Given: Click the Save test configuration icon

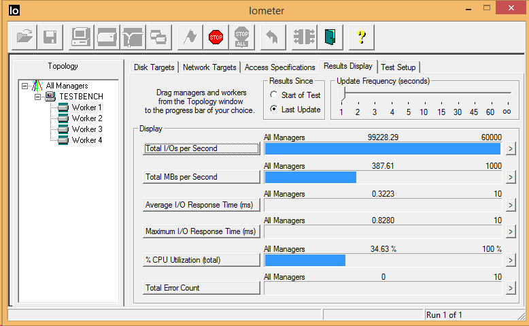Looking at the screenshot, I should point(49,37).
